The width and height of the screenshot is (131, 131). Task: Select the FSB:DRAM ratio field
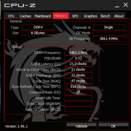(78, 58)
